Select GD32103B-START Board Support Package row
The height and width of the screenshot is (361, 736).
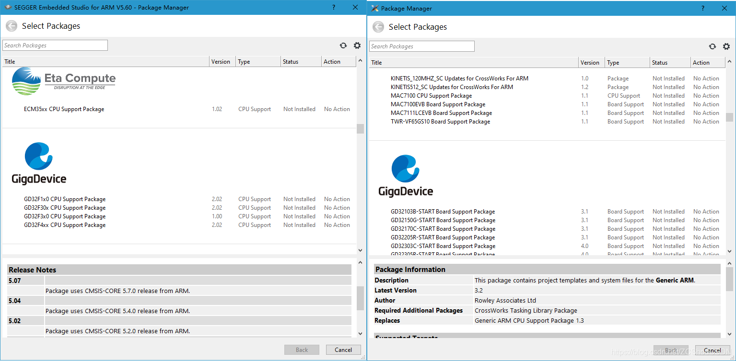(x=547, y=212)
